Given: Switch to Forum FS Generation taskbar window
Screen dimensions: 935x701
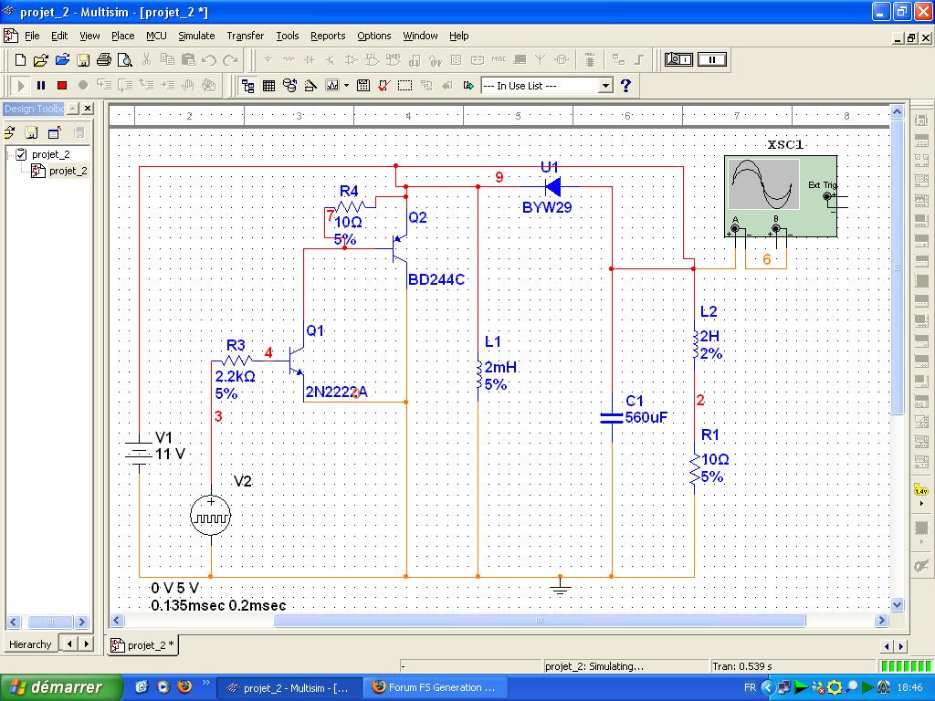Looking at the screenshot, I should click(434, 687).
